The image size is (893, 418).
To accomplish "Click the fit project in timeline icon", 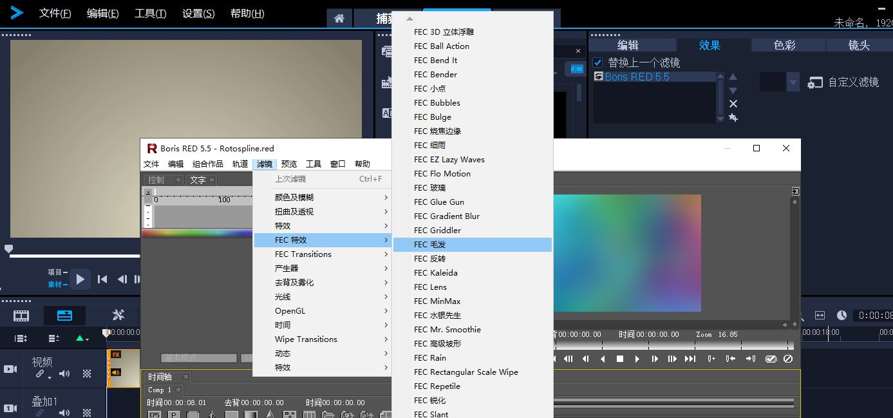I will tap(820, 315).
